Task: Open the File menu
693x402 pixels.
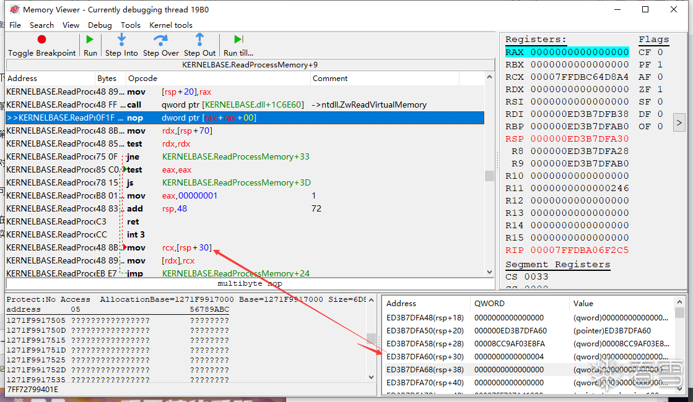Action: point(15,25)
